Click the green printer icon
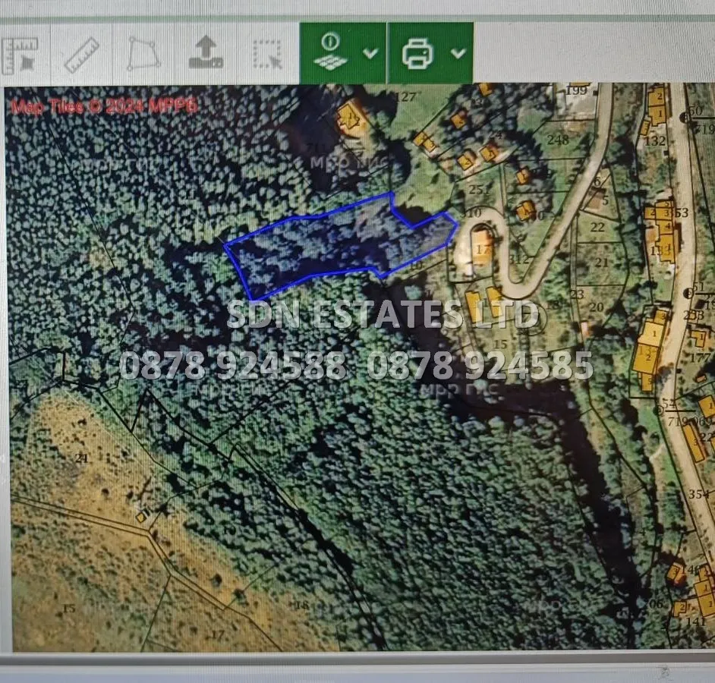This screenshot has width=715, height=683. pos(418,53)
